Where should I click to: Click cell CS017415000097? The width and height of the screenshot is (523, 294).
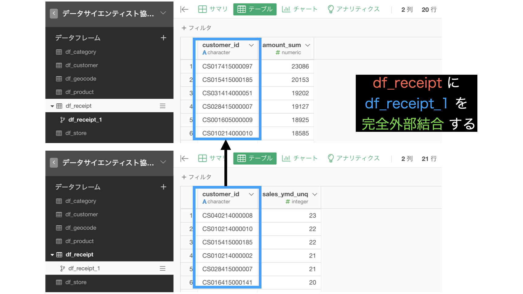tap(227, 67)
